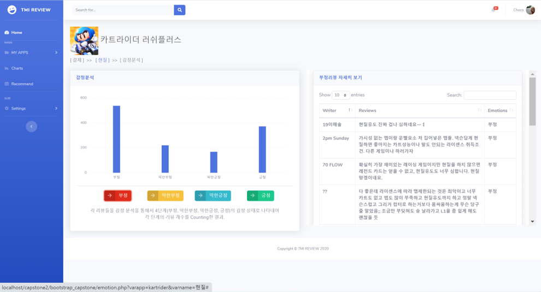Select the '70 FLOW' writer cell
Viewport: 541px width, 292px height.
pos(337,171)
